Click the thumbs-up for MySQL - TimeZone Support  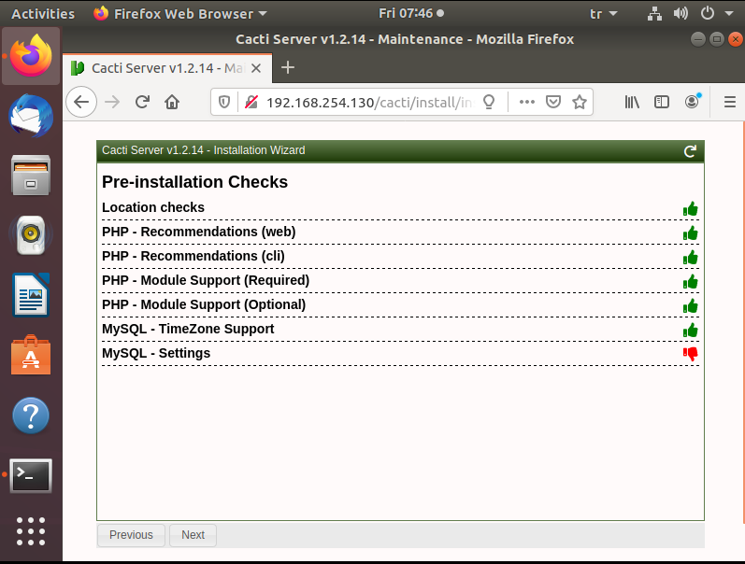[691, 330]
